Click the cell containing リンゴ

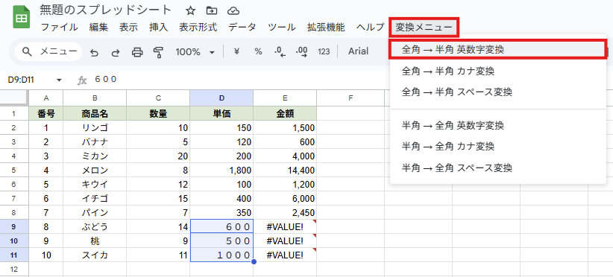[95, 128]
